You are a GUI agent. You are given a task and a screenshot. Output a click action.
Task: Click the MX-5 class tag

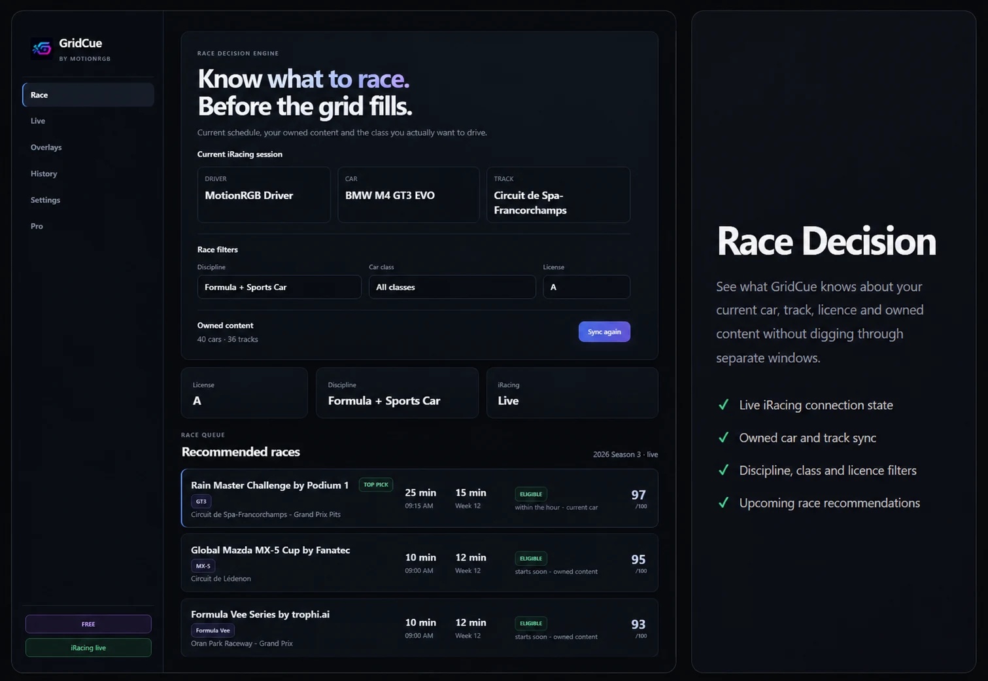[x=203, y=566]
